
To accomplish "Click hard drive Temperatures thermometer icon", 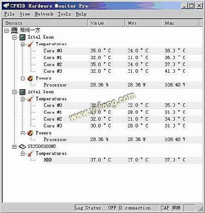I will click(x=31, y=153).
